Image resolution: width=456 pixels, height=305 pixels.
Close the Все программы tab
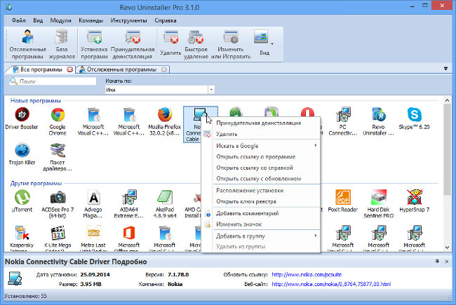click(69, 69)
